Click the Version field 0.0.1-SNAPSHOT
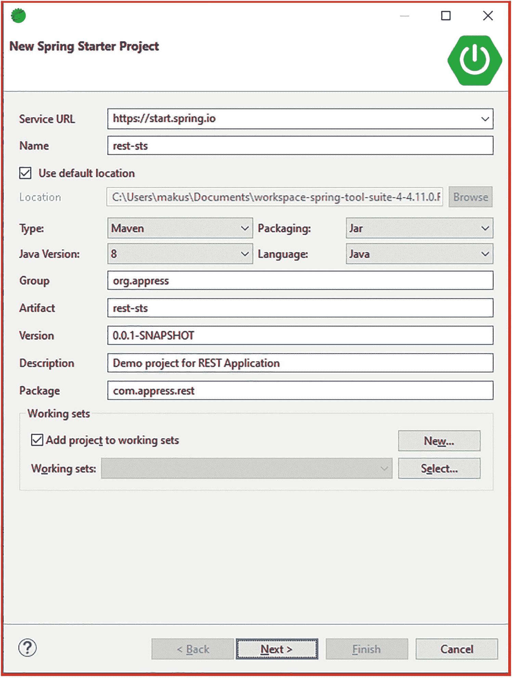Image resolution: width=513 pixels, height=678 pixels. (x=300, y=335)
